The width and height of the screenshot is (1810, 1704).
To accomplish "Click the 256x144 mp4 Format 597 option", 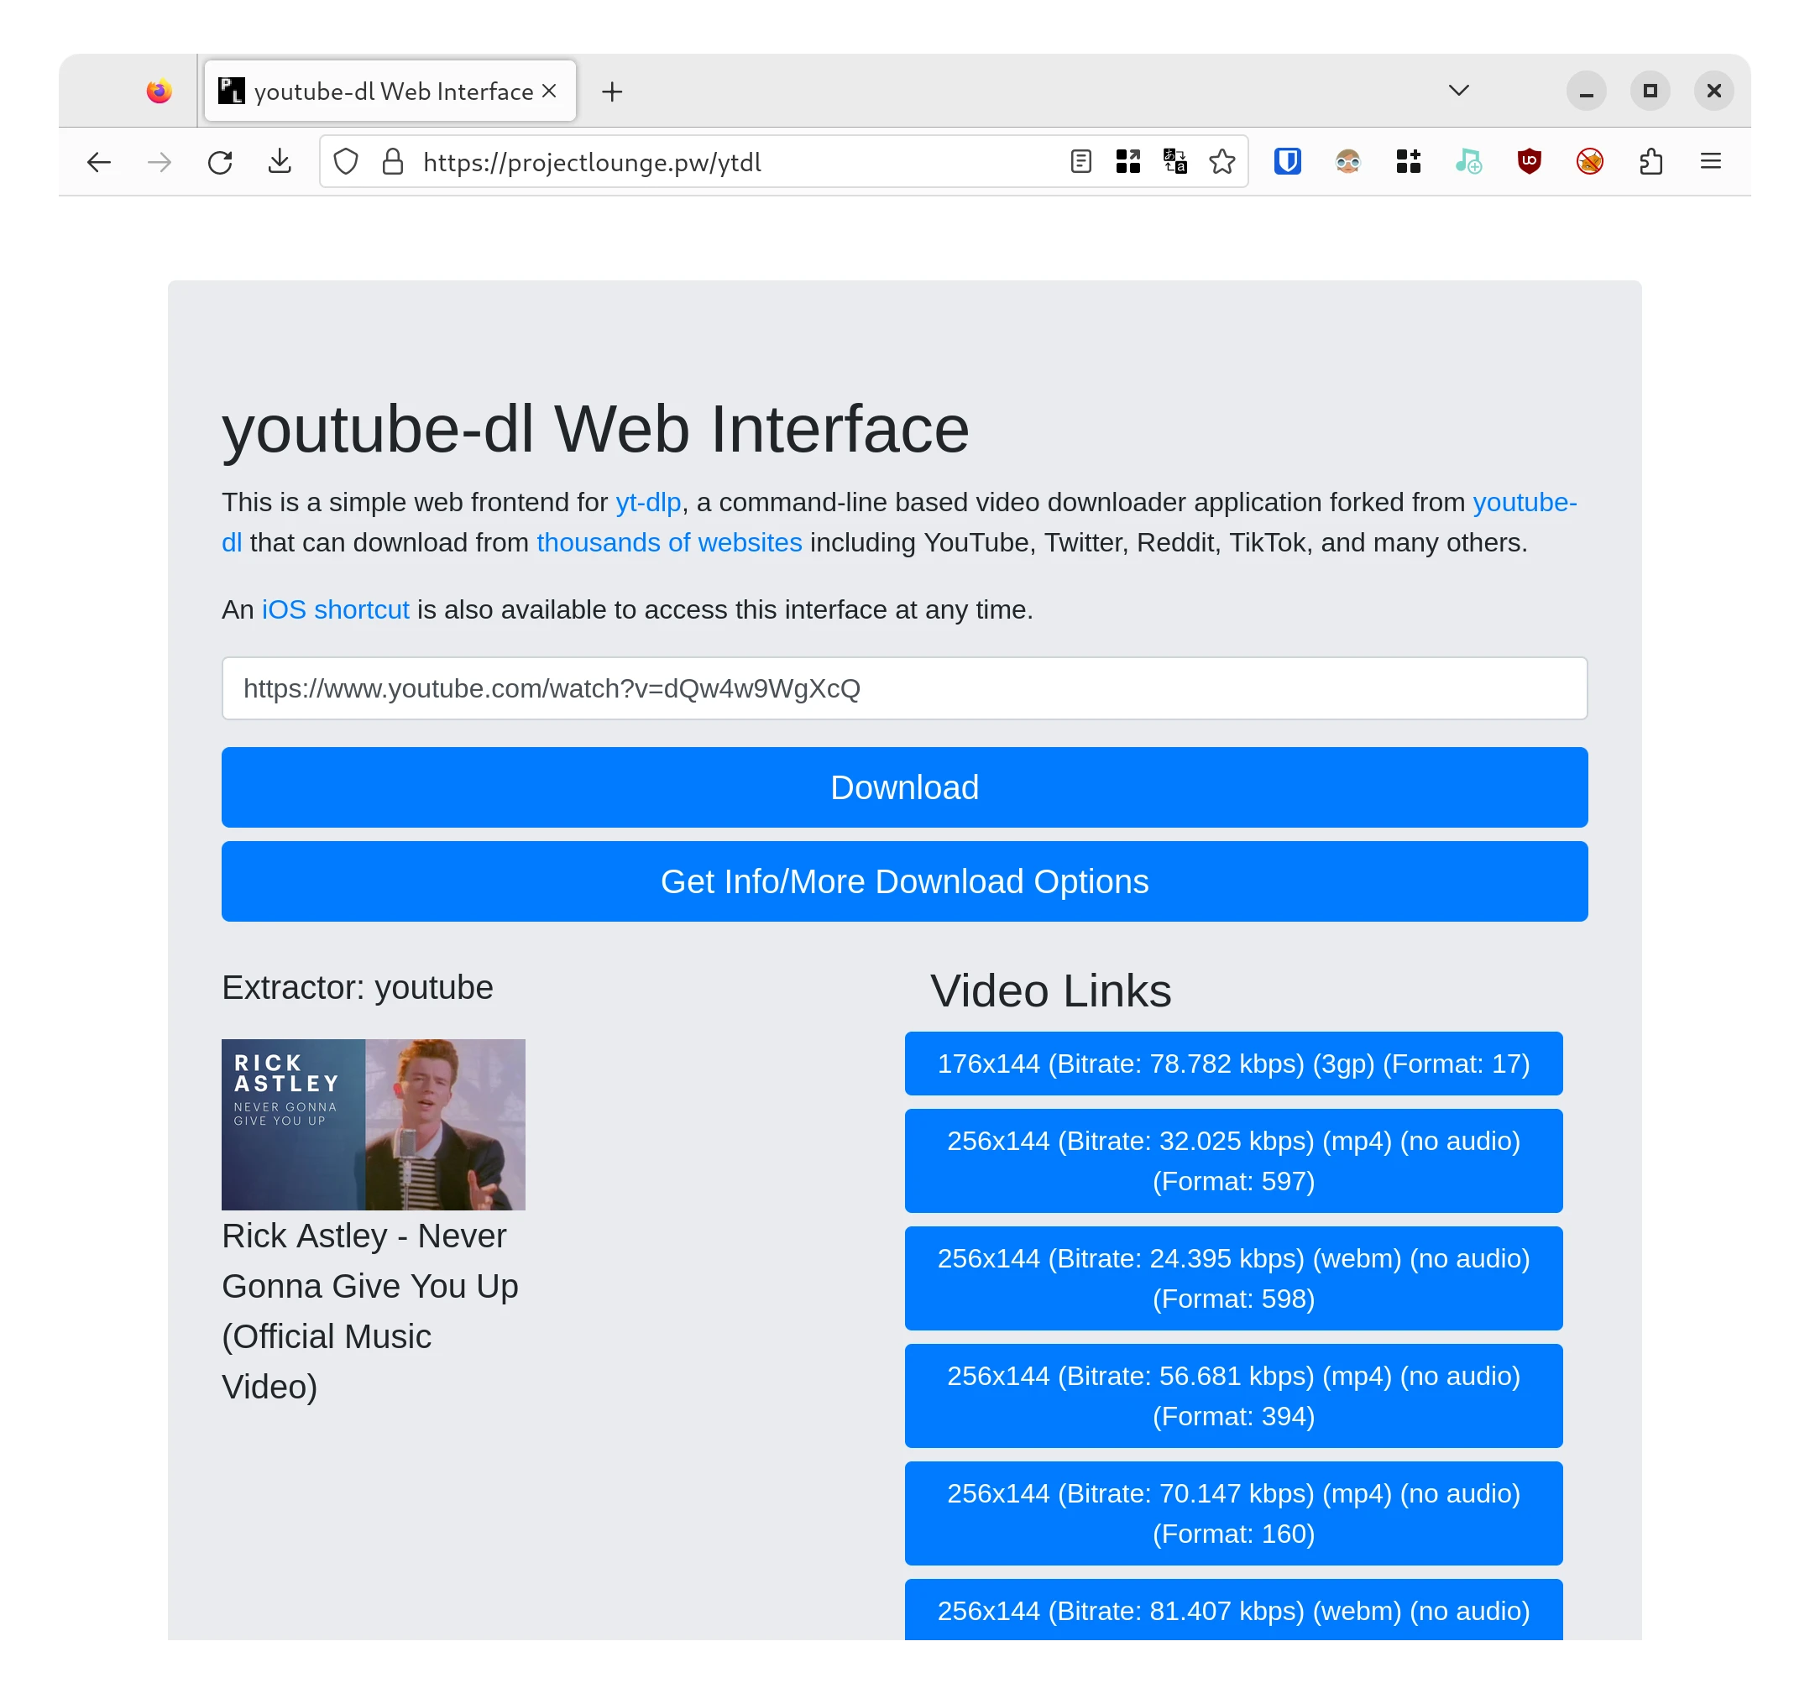I will [x=1235, y=1161].
